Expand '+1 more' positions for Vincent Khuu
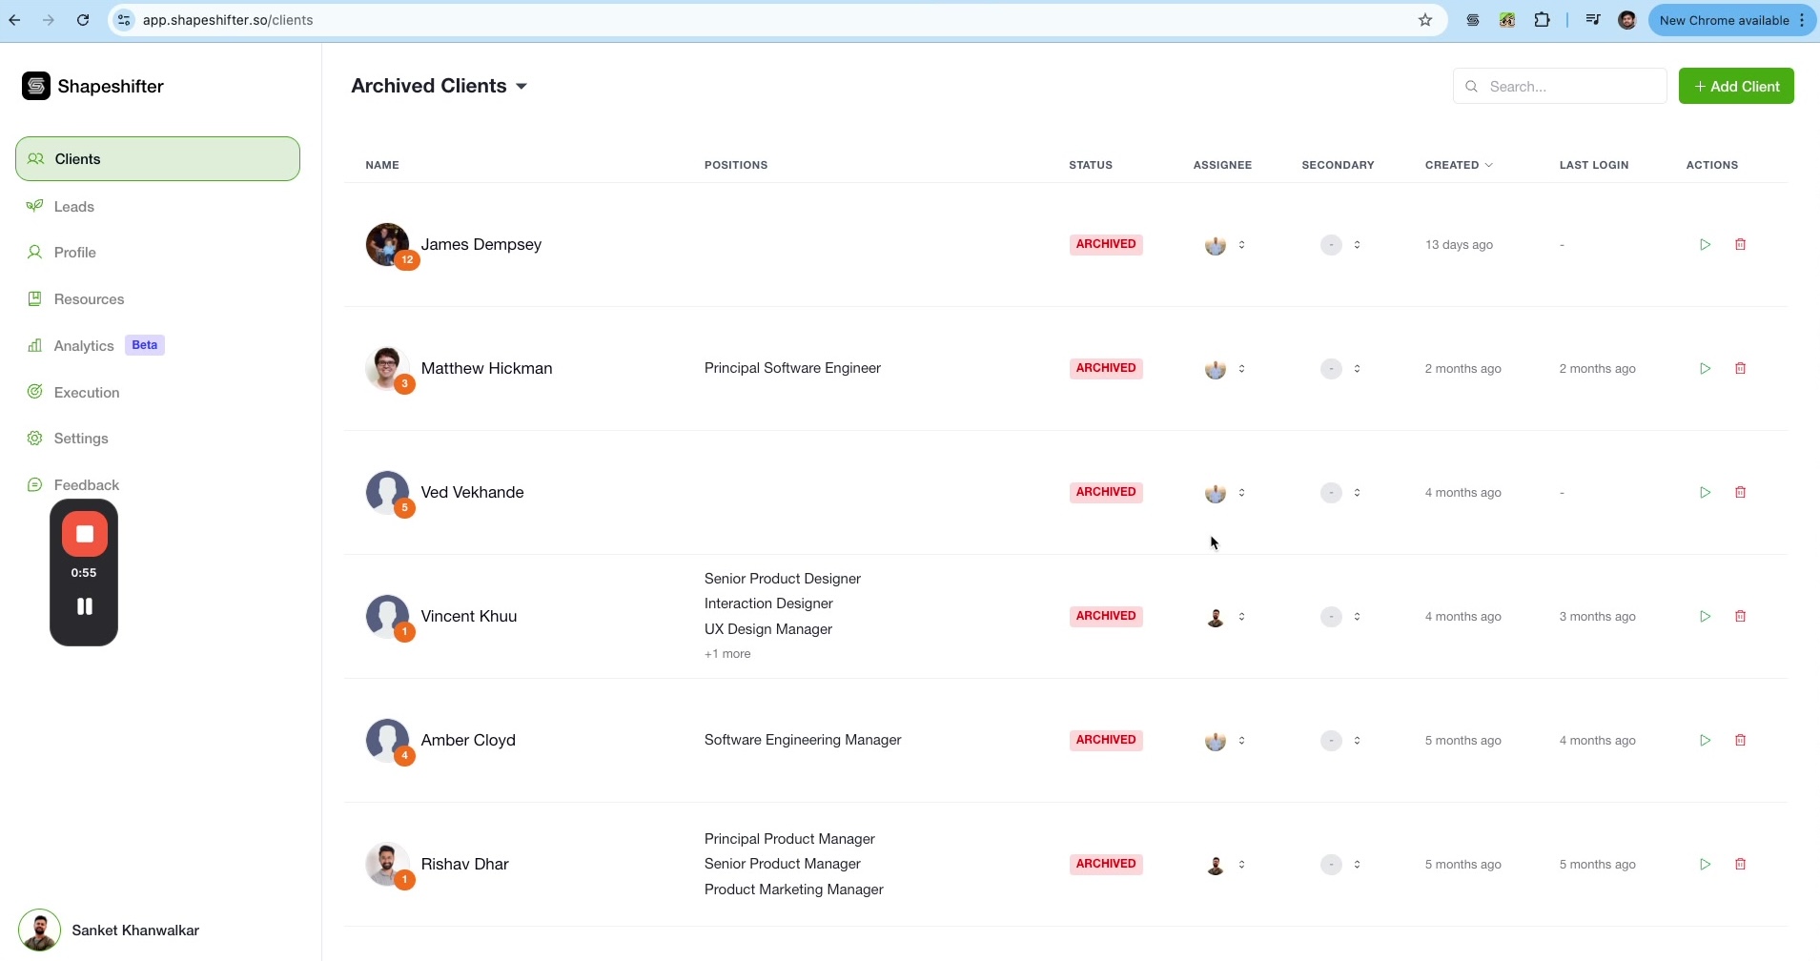This screenshot has height=961, width=1820. 726,654
